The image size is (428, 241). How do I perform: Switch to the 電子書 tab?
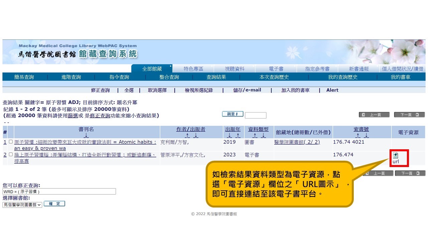[x=276, y=69]
